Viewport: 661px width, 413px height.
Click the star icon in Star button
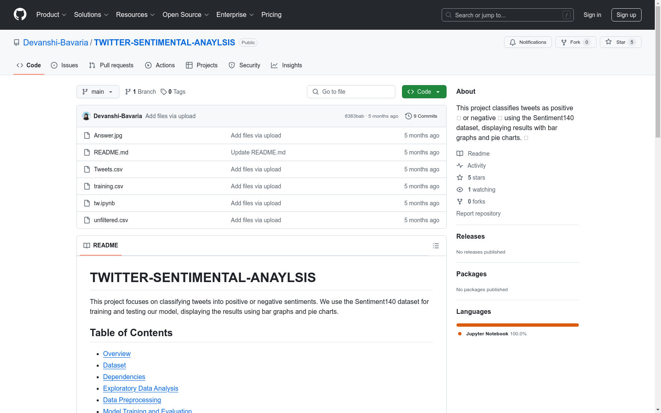point(609,42)
